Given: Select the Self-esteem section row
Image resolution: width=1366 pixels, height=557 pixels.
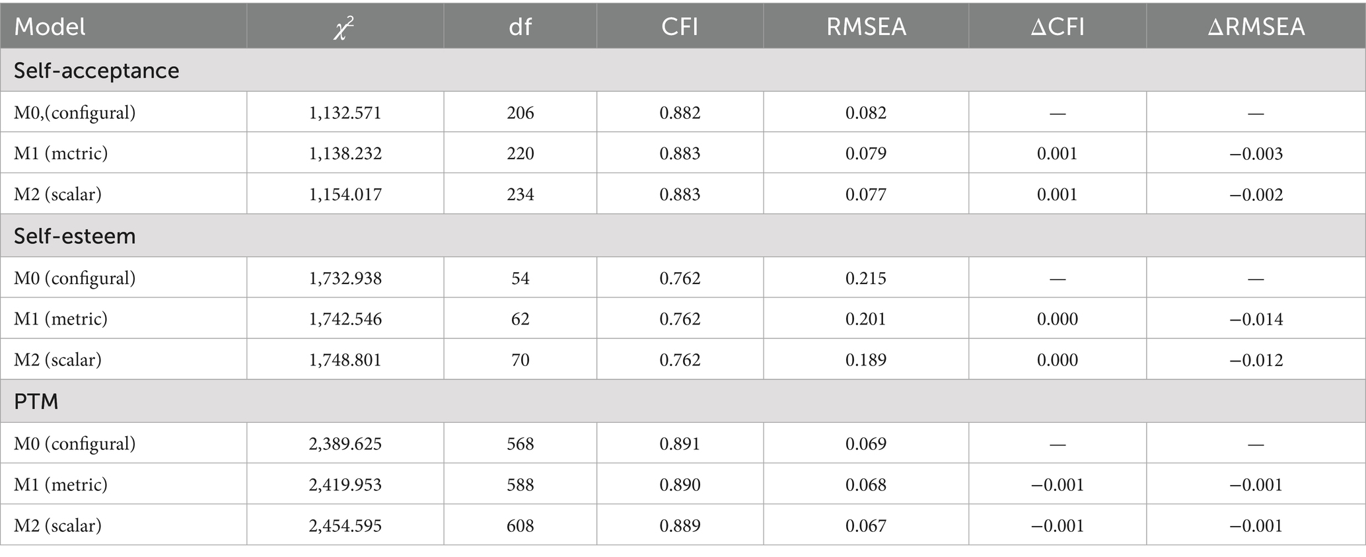Looking at the screenshot, I should pos(75,236).
